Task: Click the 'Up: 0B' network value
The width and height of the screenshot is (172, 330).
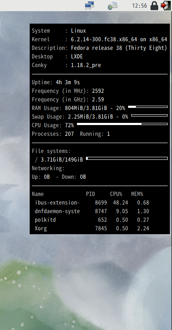Action: pyautogui.click(x=41, y=177)
